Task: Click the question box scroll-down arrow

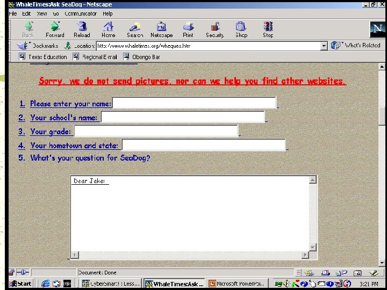Action: click(x=313, y=247)
